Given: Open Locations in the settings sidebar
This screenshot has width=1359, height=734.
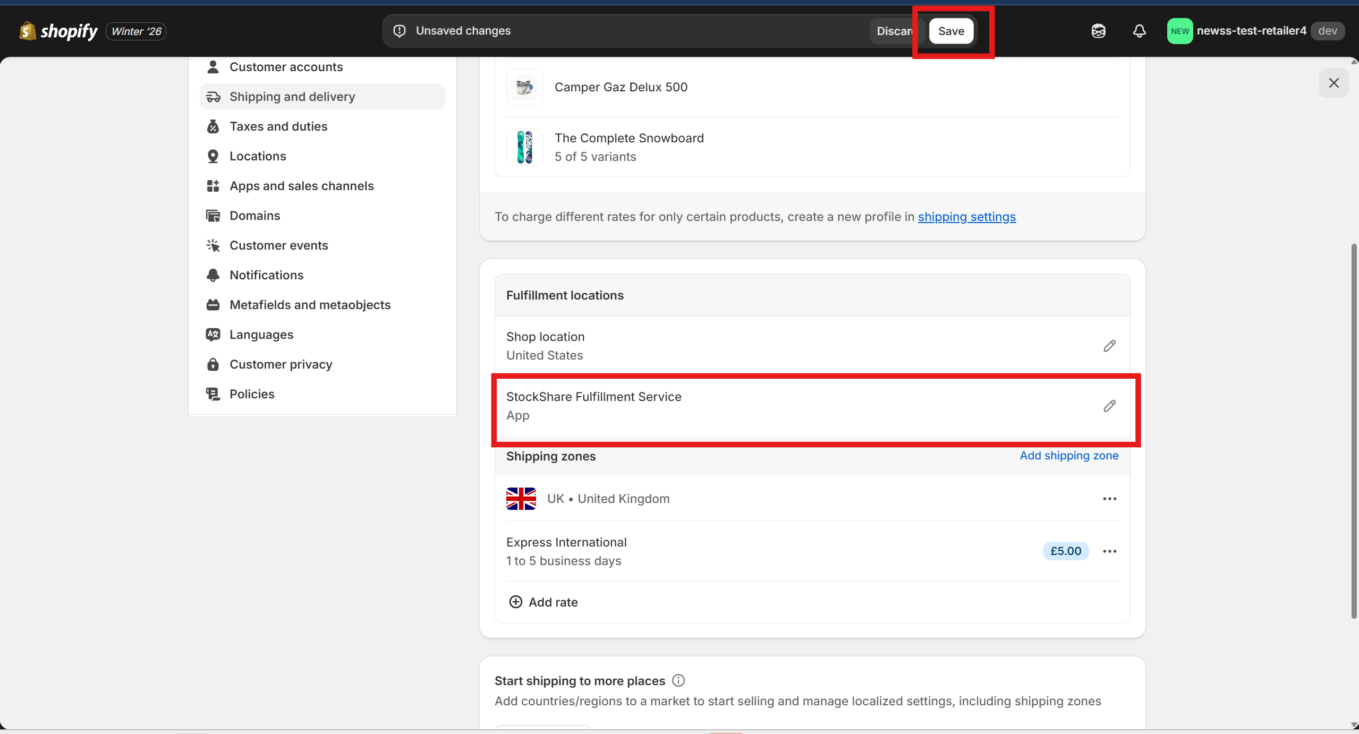Looking at the screenshot, I should (x=258, y=156).
